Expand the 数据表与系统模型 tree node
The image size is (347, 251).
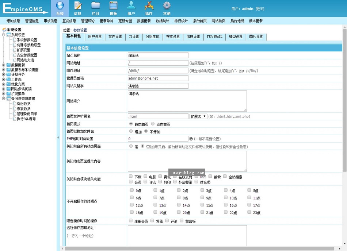click(4, 70)
